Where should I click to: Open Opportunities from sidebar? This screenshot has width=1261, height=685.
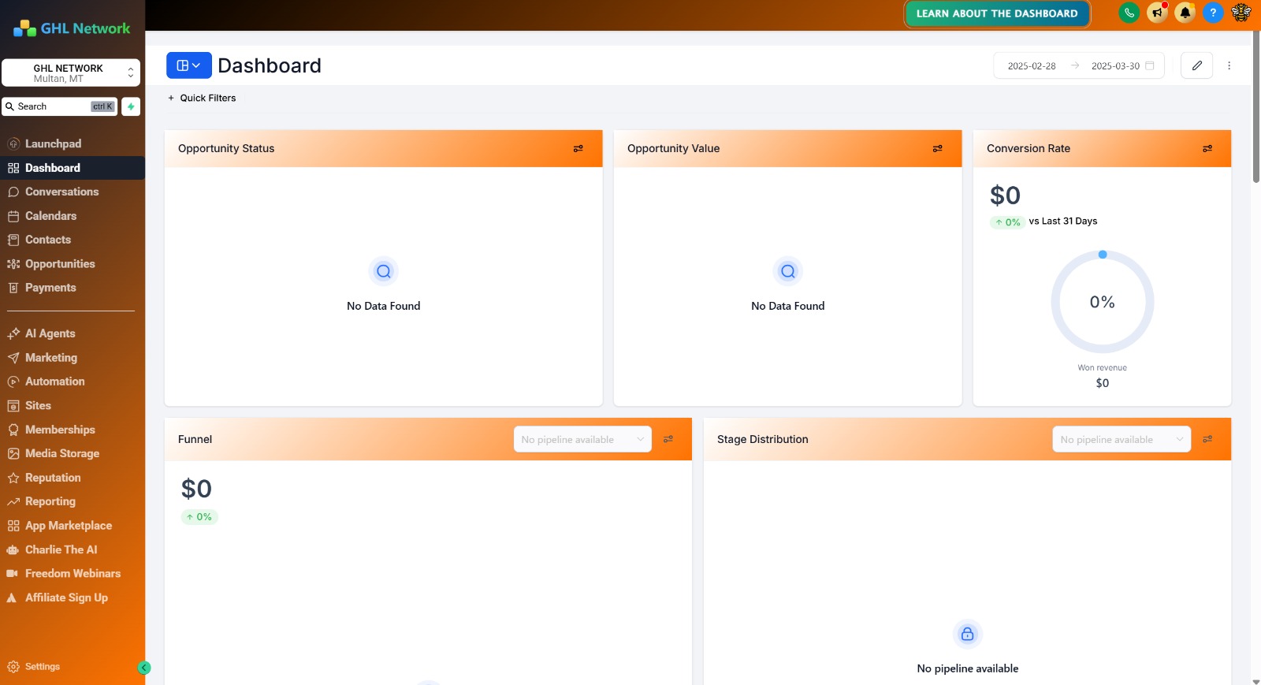coord(73,264)
